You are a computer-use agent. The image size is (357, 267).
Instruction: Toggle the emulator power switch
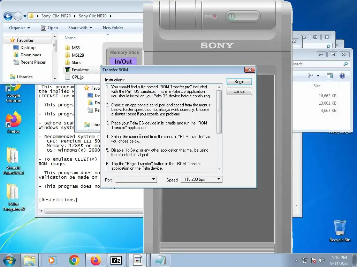tap(243, 16)
